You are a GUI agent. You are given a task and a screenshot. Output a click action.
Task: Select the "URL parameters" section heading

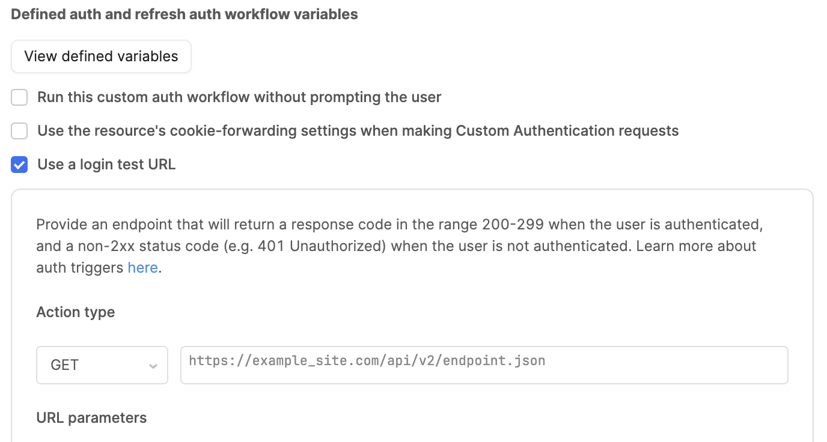91,418
